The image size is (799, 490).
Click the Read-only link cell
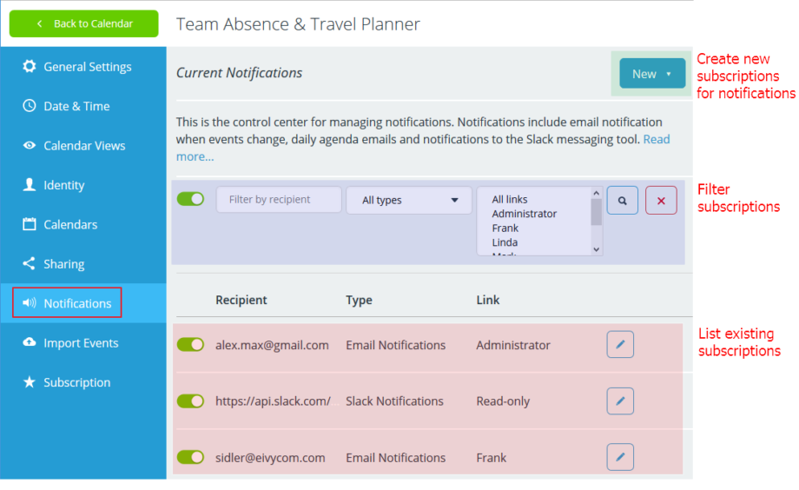(x=503, y=401)
